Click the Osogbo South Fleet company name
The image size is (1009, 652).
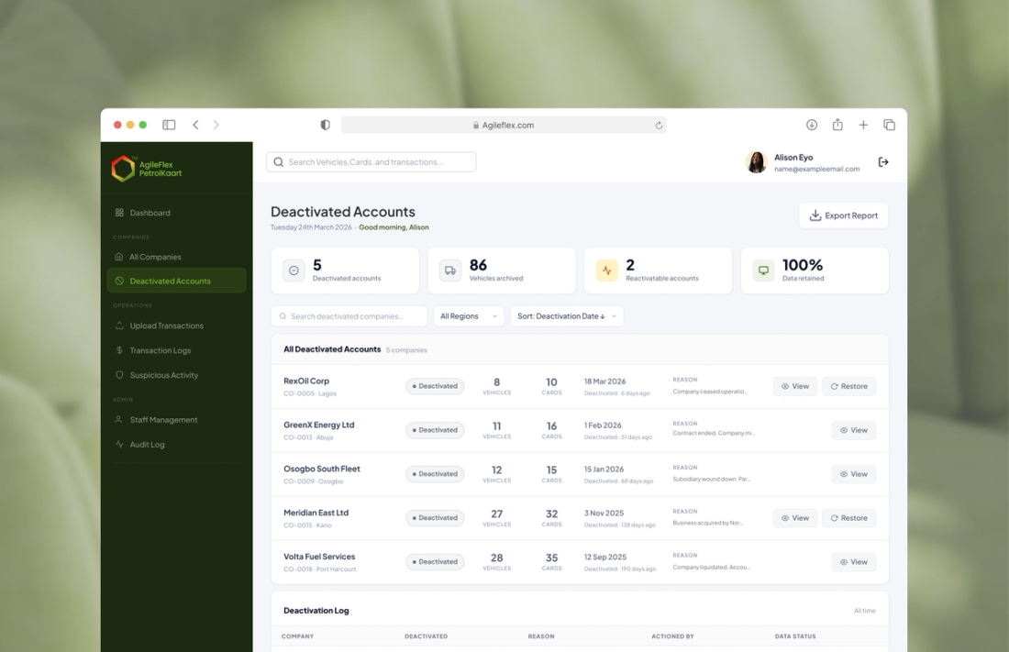tap(322, 469)
